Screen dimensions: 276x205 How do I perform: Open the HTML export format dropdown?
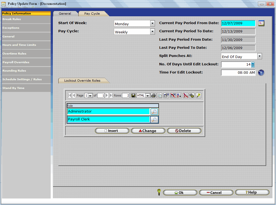pyautogui.click(x=147, y=95)
